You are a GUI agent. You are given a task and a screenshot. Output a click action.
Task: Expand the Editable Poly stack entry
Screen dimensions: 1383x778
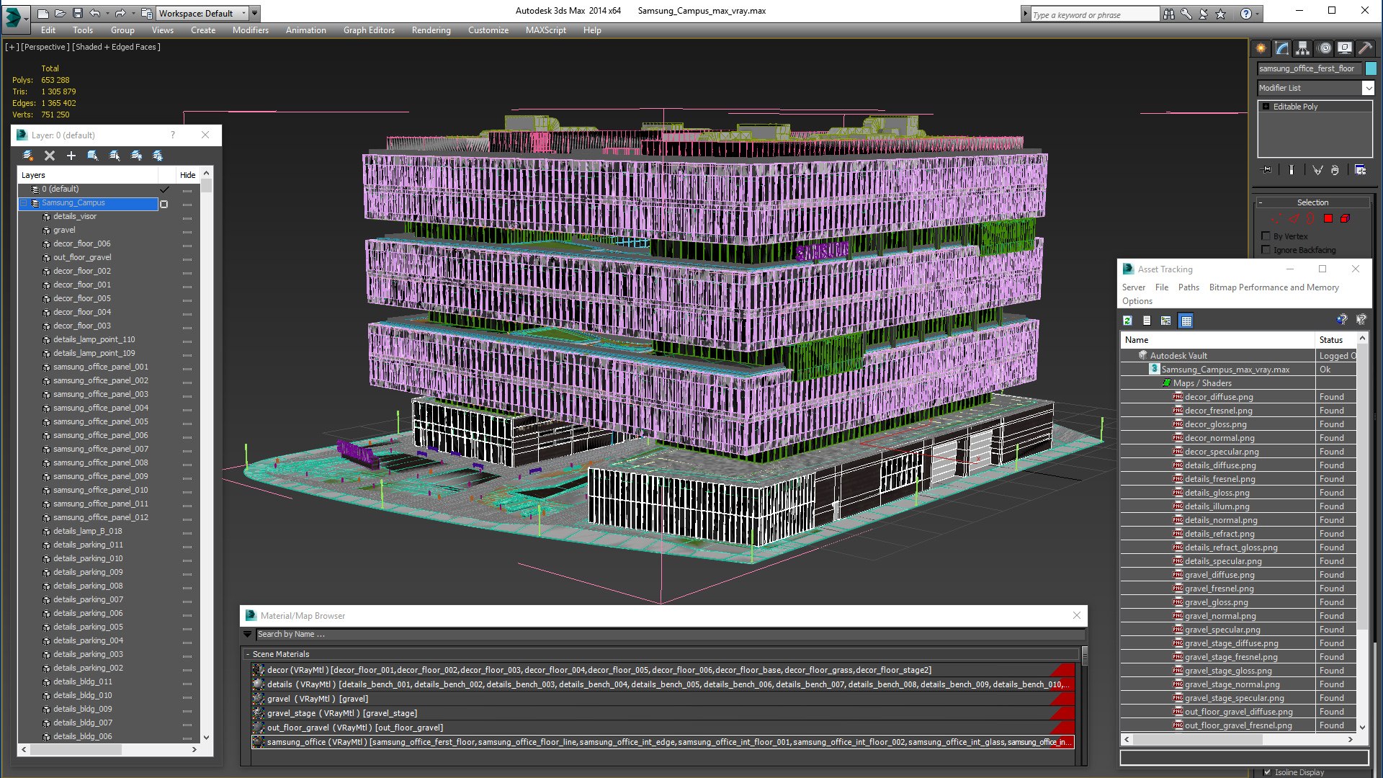point(1266,107)
